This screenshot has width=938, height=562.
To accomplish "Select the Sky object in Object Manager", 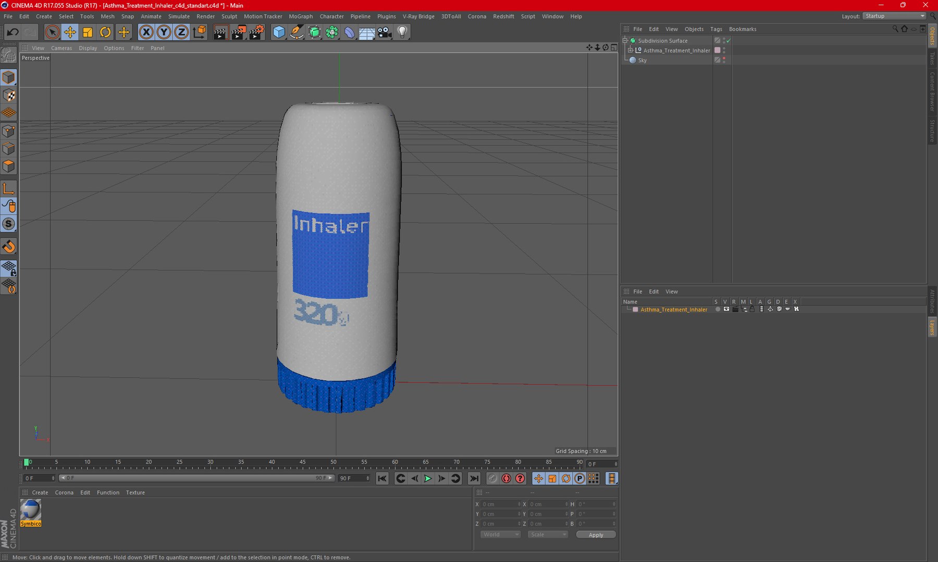I will tap(642, 60).
